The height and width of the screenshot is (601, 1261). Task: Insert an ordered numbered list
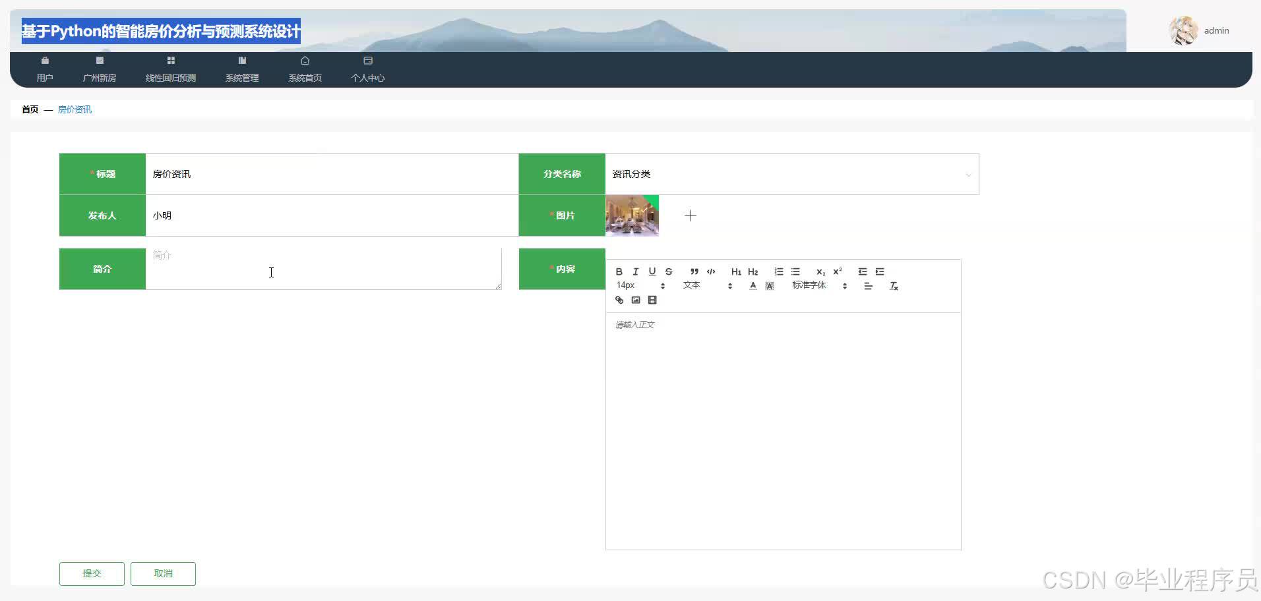point(779,272)
